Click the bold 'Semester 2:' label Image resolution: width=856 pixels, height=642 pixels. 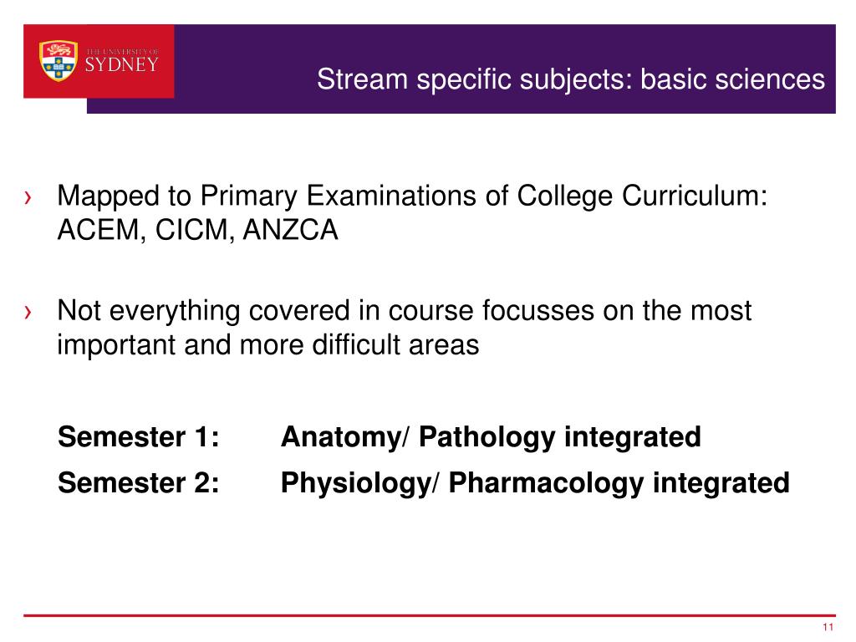click(x=139, y=483)
